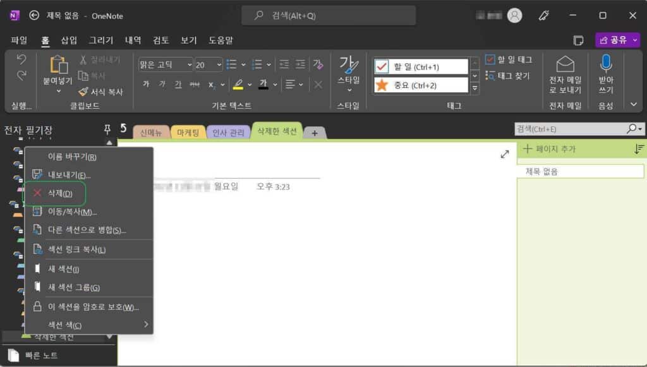Viewport: 647px width, 367px height.
Task: Click the increase indent icon
Action: coord(300,64)
